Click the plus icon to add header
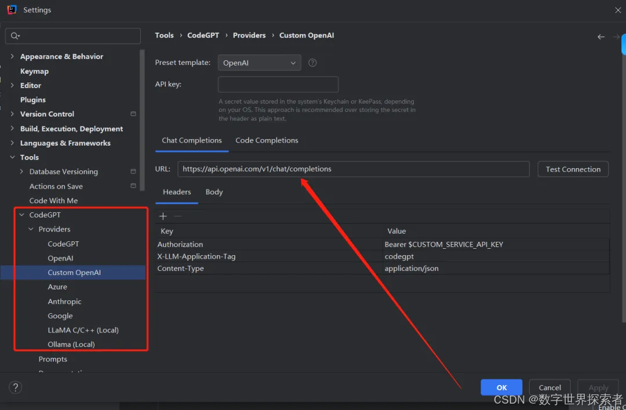The height and width of the screenshot is (410, 626). point(163,216)
